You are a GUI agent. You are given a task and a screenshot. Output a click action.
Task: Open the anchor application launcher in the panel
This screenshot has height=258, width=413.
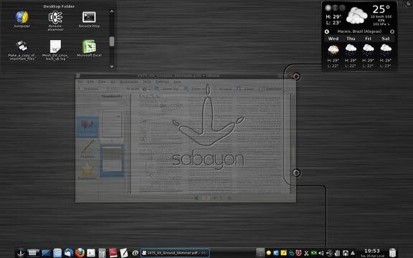(x=20, y=253)
